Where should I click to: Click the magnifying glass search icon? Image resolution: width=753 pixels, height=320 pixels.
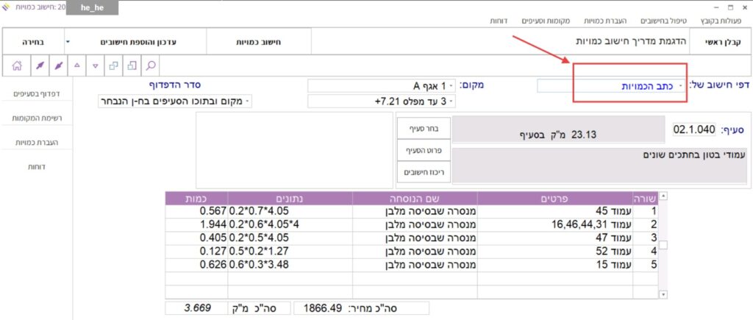[150, 65]
